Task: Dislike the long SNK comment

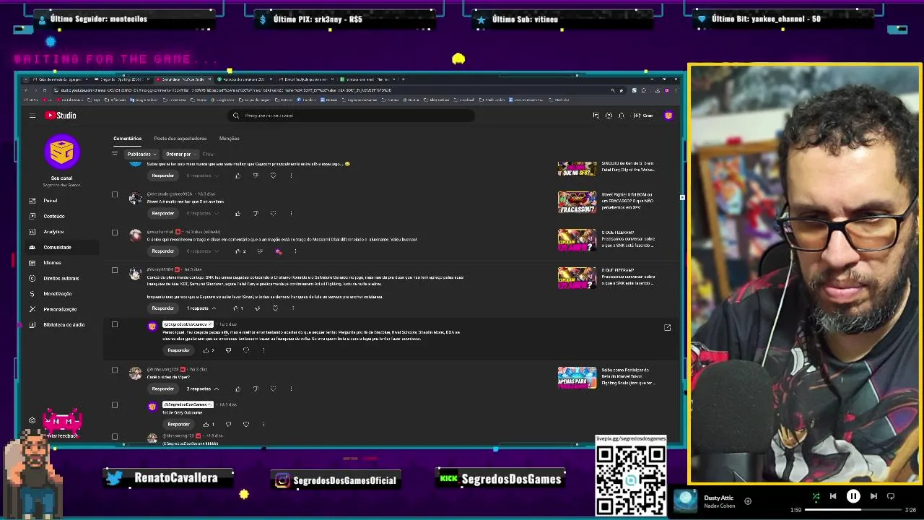Action: click(257, 308)
